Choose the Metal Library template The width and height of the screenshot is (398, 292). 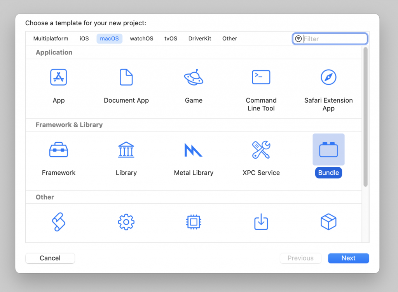194,150
